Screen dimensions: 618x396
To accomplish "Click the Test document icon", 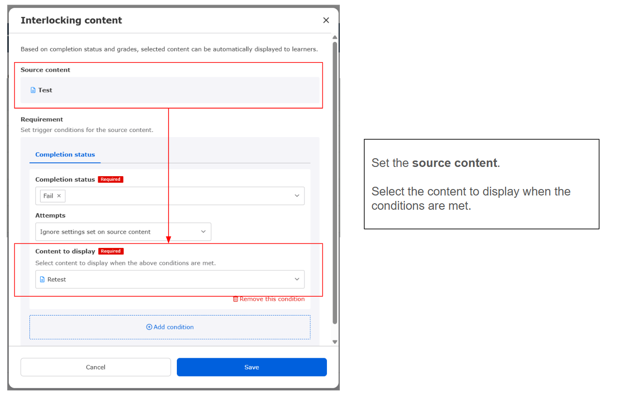I will (33, 90).
